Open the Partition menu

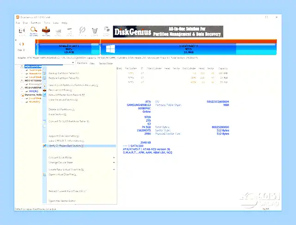coord(36,23)
